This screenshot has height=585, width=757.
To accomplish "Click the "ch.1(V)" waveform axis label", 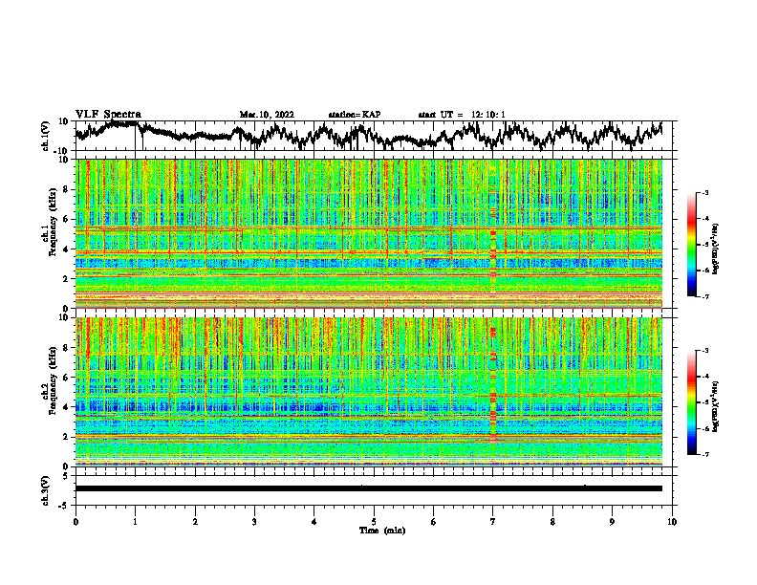I will tap(46, 136).
